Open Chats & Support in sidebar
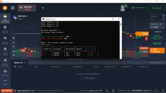Image resolution: width=166 pixels, height=93 pixels. tap(5, 41)
